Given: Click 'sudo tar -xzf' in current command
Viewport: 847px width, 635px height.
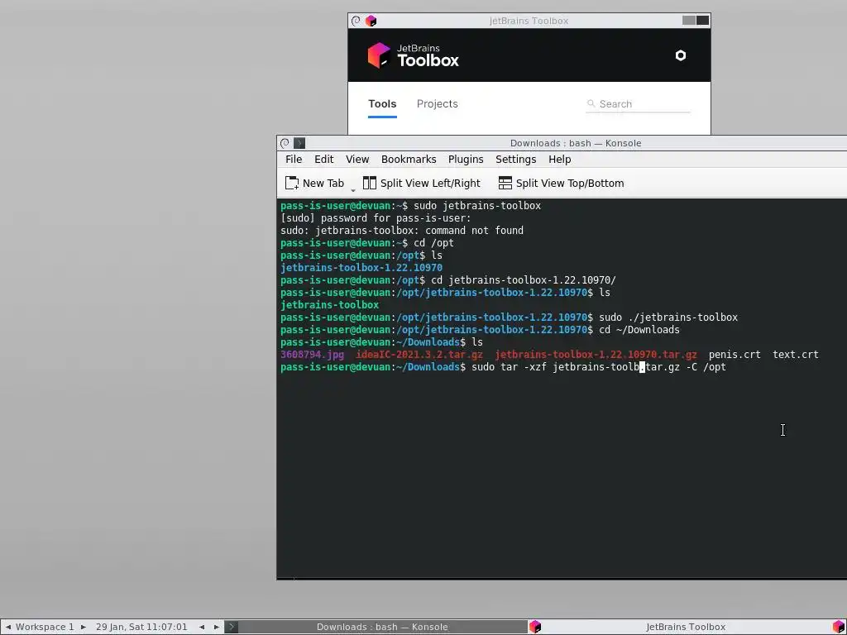Looking at the screenshot, I should [x=509, y=367].
